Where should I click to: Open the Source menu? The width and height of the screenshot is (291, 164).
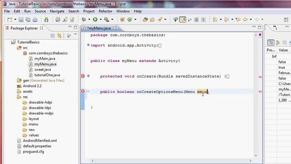[40, 11]
